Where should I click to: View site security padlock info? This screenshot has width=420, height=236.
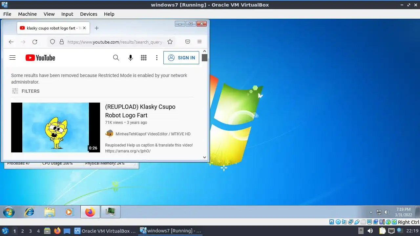[x=61, y=42]
